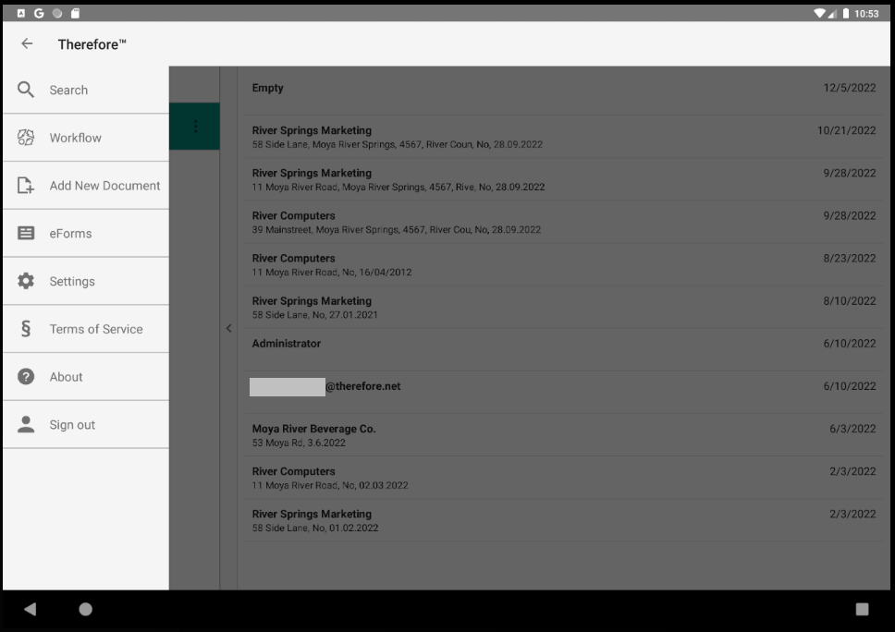Select Workflow menu entry
This screenshot has width=895, height=632.
(86, 138)
